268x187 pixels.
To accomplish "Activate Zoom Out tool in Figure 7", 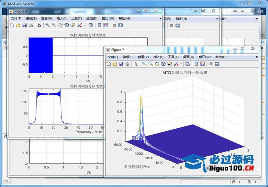I will click(151, 64).
